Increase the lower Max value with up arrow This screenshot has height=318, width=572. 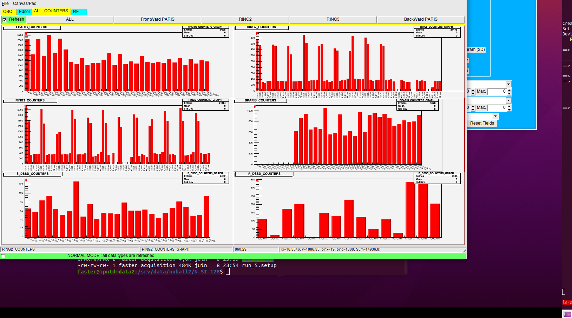pos(509,106)
